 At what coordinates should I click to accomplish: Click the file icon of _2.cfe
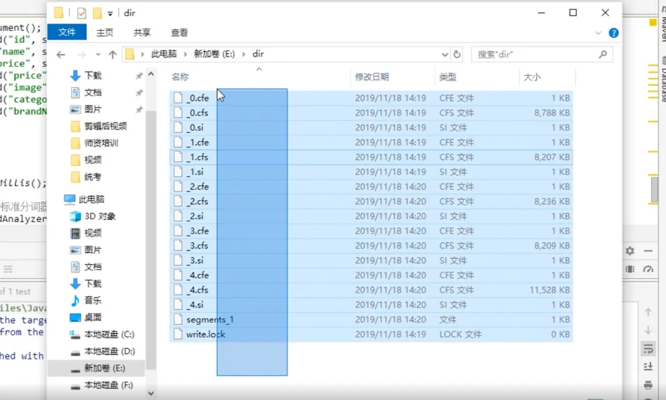pos(178,187)
